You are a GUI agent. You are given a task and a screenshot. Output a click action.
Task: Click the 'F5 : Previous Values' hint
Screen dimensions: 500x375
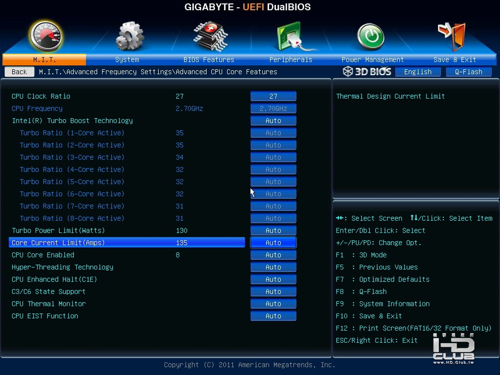[376, 267]
